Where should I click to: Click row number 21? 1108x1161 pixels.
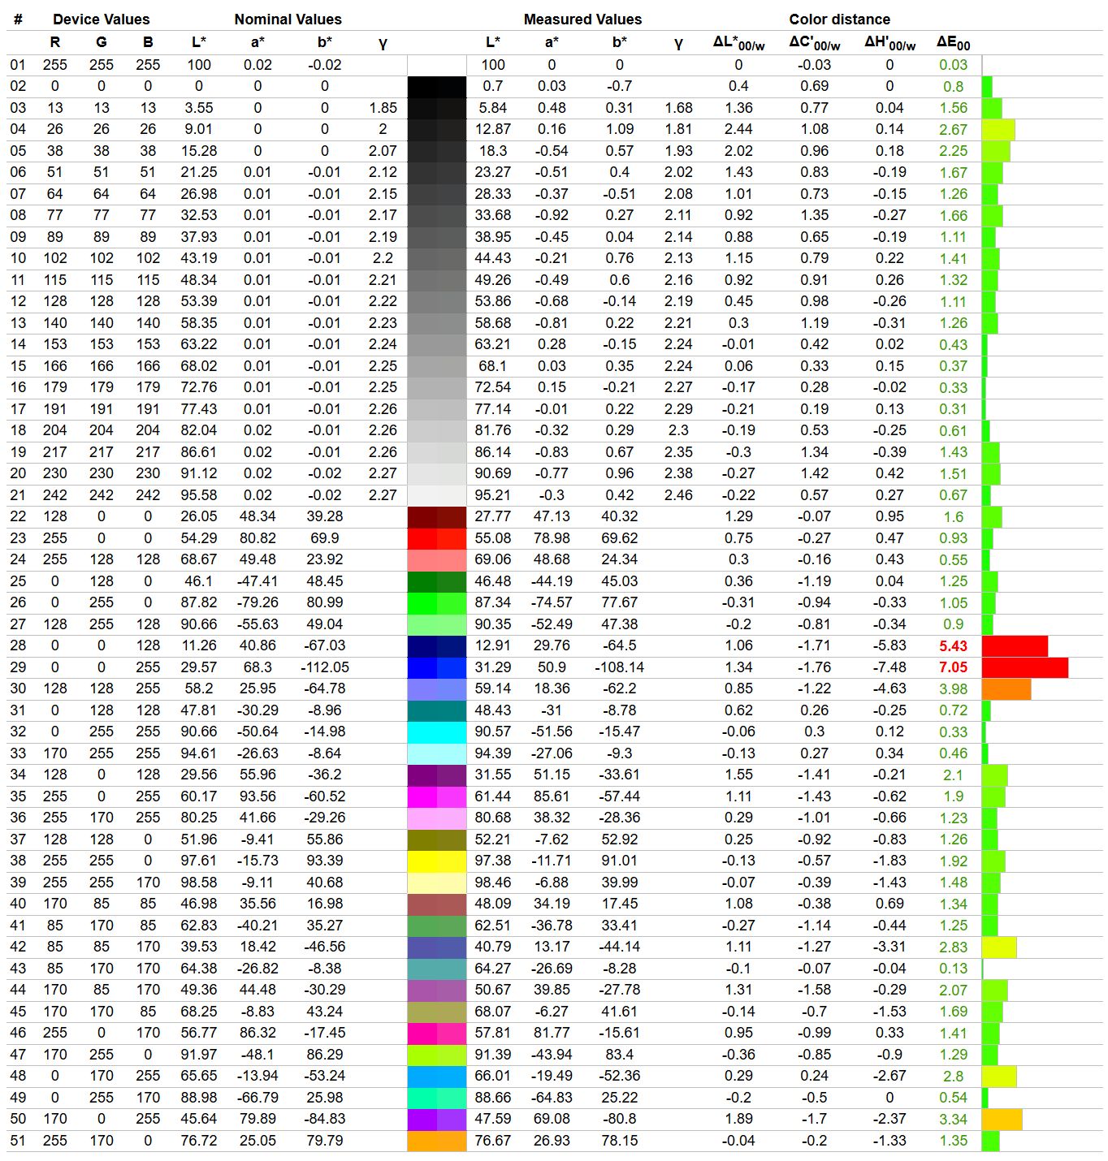(18, 495)
